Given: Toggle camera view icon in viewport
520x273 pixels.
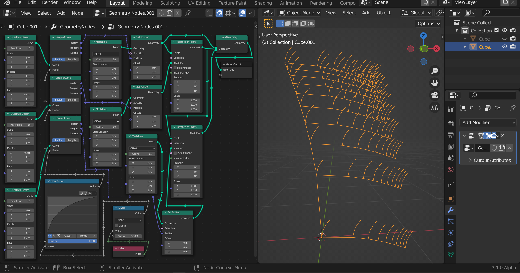Looking at the screenshot, I should coord(435,95).
